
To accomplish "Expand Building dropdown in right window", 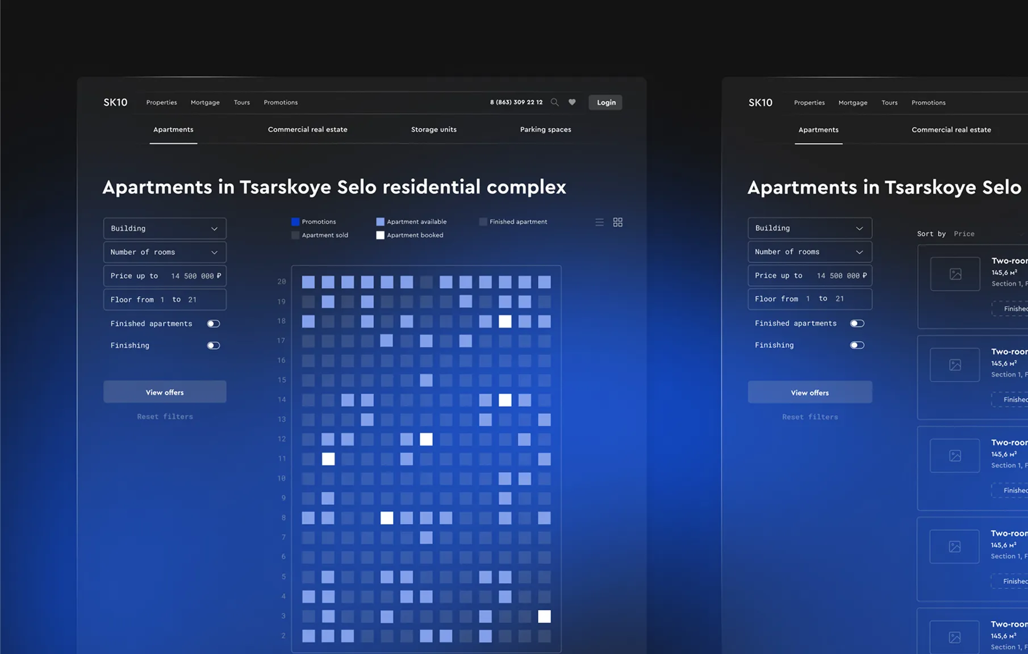I will (810, 228).
